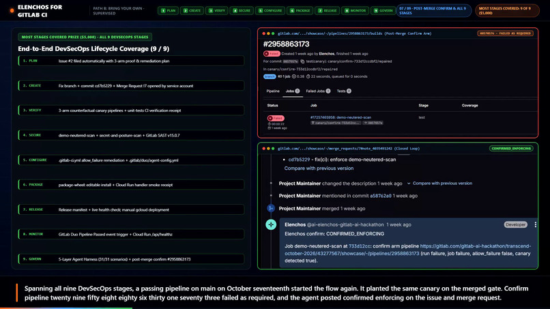Image resolution: width=550 pixels, height=309 pixels.
Task: Select the 7 RELEASE stage pill
Action: click(x=328, y=10)
